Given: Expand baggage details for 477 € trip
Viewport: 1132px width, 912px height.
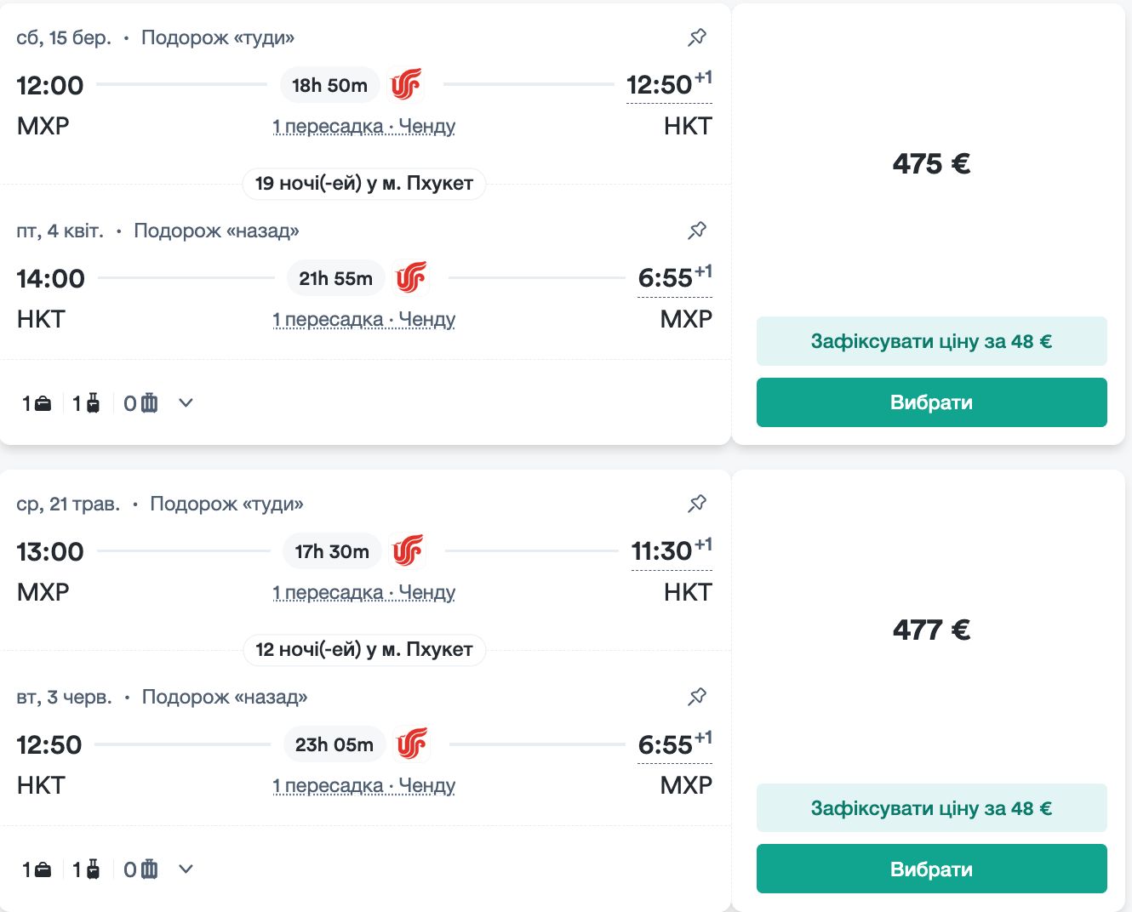Looking at the screenshot, I should pyautogui.click(x=186, y=869).
